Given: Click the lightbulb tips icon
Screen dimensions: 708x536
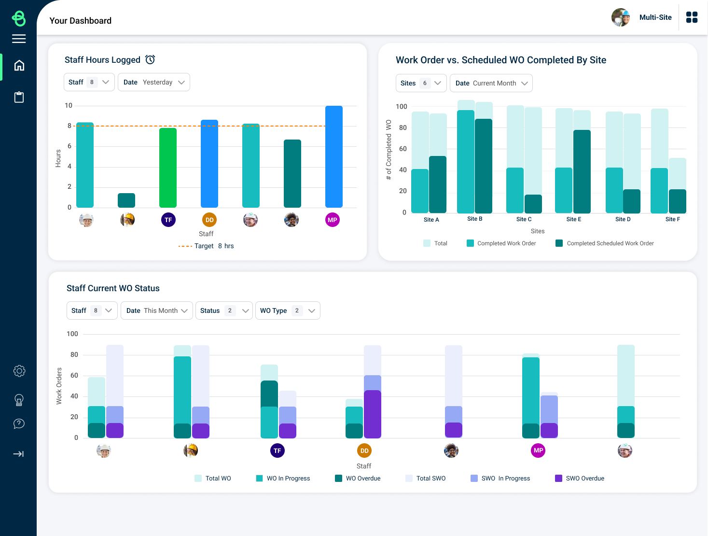Looking at the screenshot, I should 19,400.
